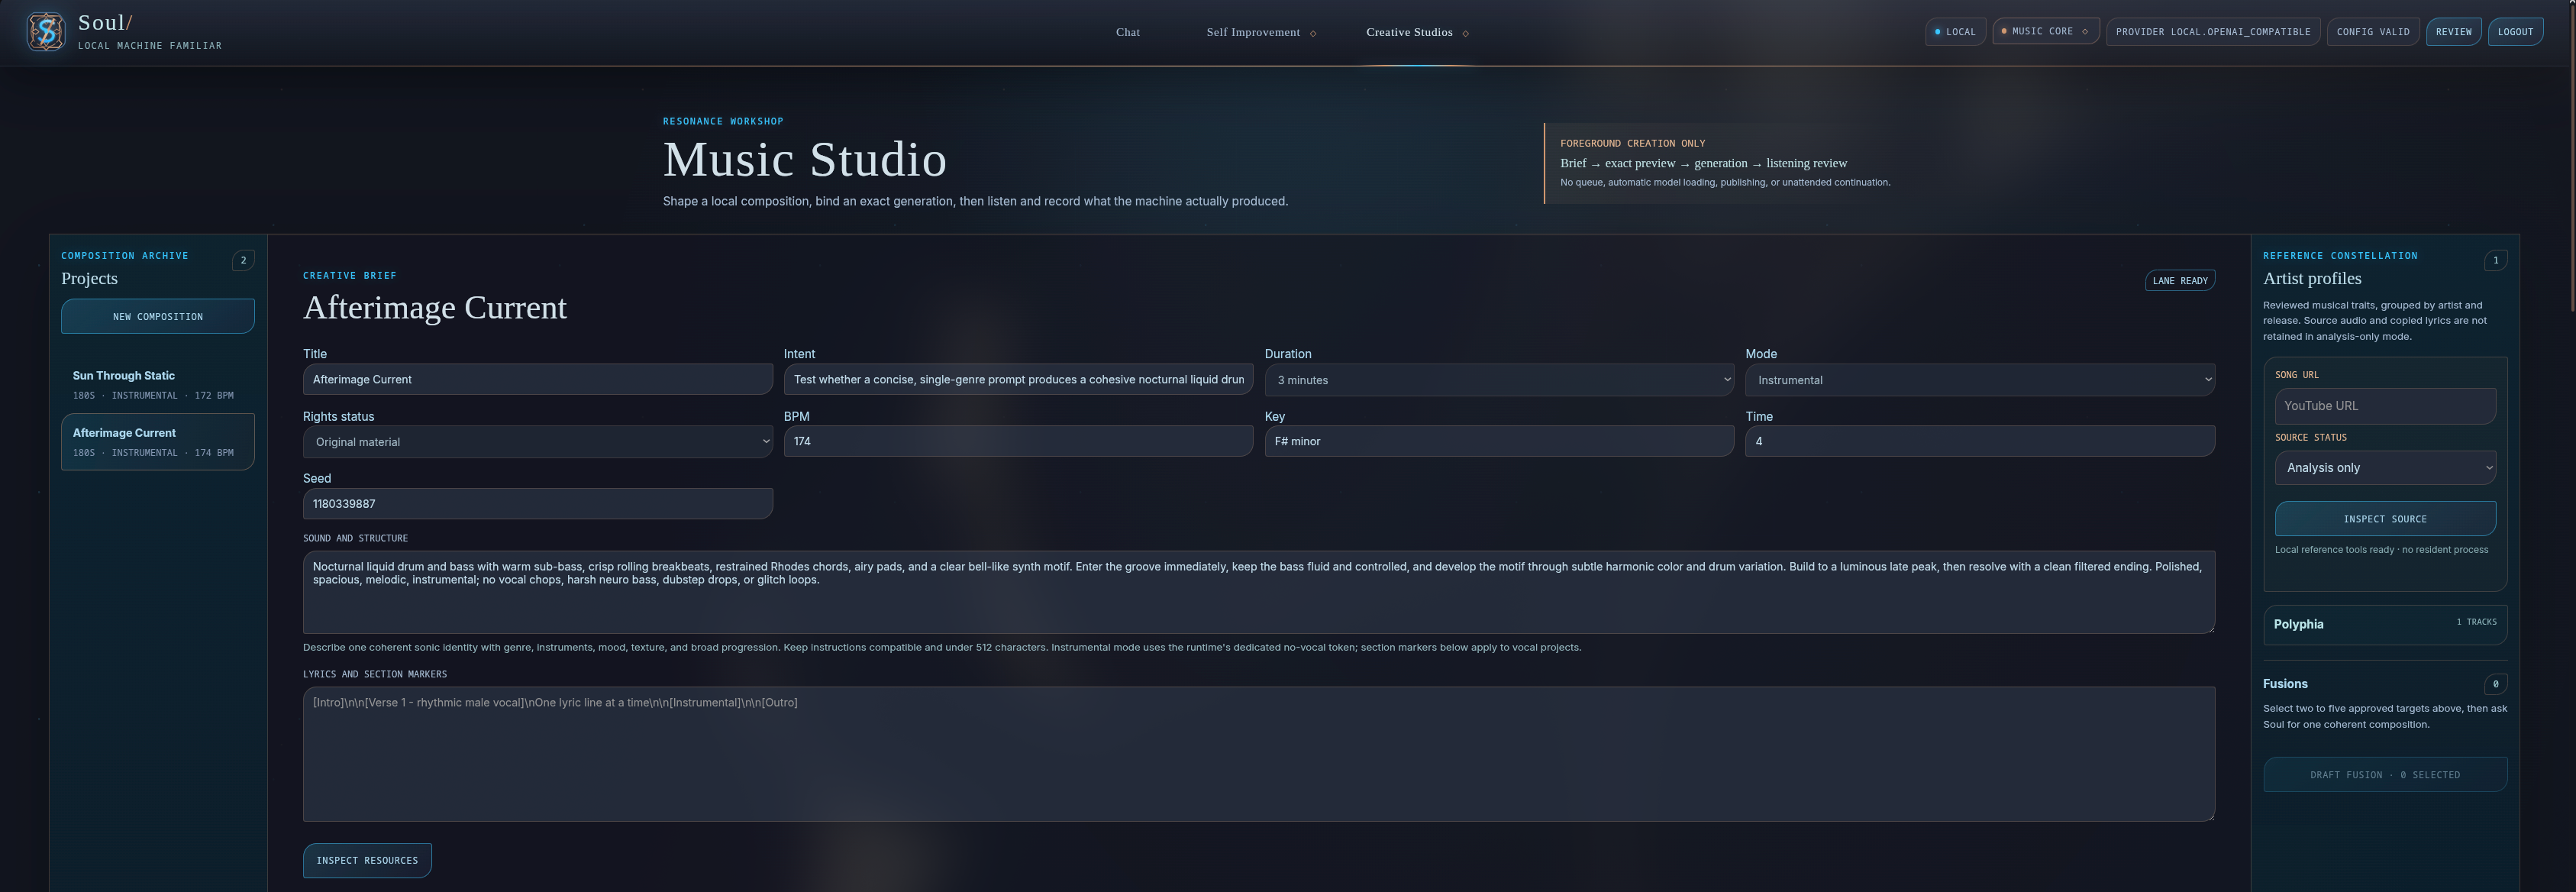The width and height of the screenshot is (2576, 892).
Task: Click the Fusions count badge 0
Action: pyautogui.click(x=2495, y=684)
